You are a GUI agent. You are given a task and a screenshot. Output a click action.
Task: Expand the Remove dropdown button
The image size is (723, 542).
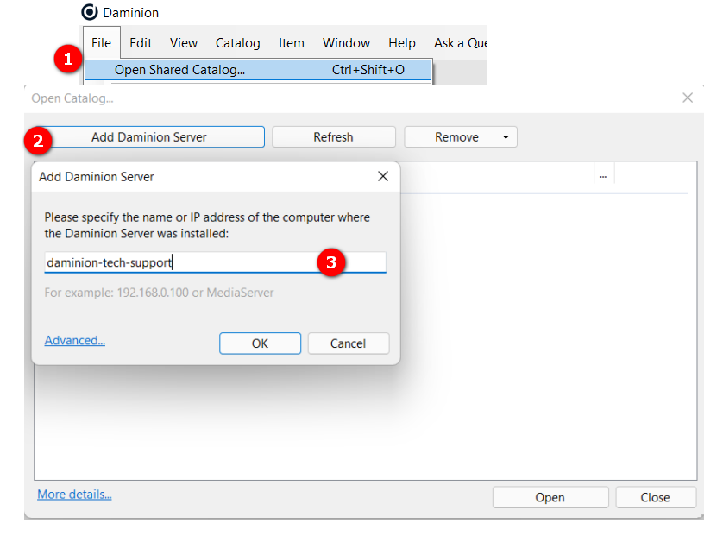pos(505,136)
